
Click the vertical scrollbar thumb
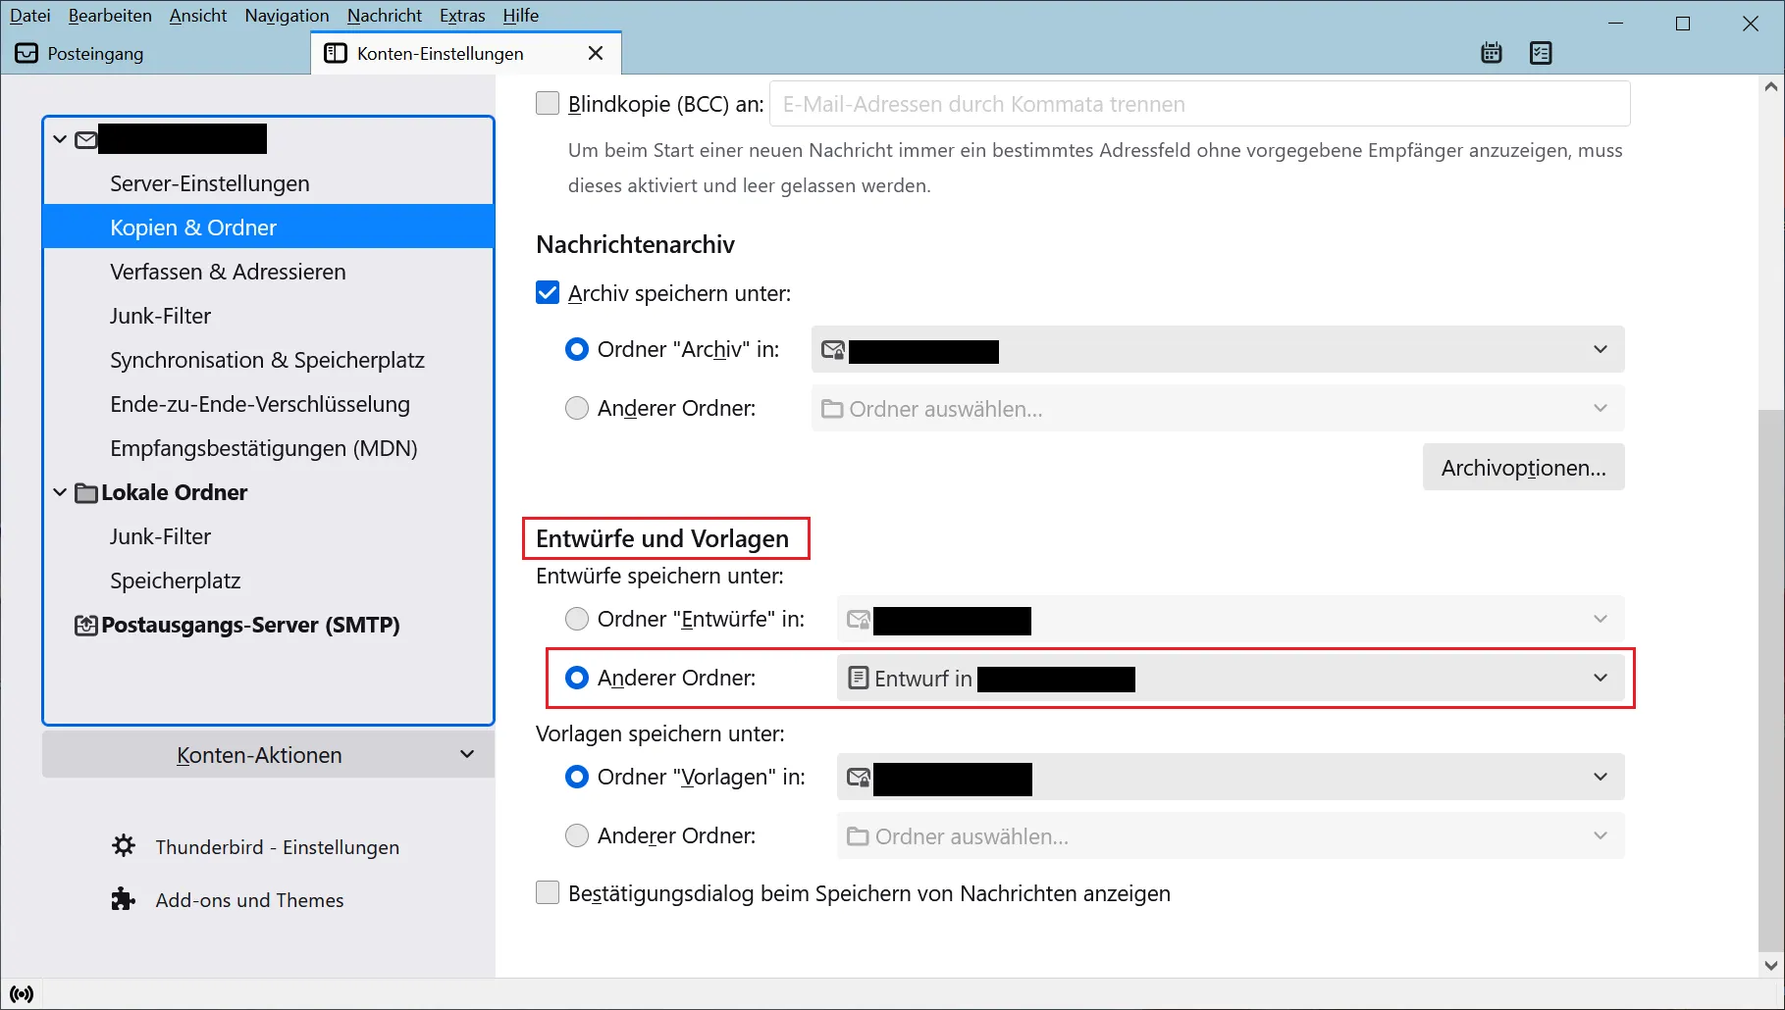pos(1770,679)
